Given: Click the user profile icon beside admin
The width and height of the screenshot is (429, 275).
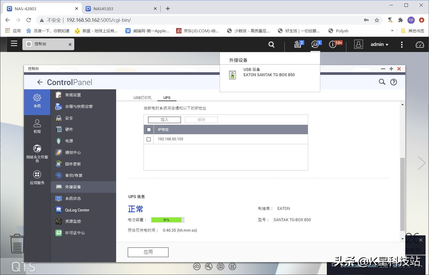Looking at the screenshot, I should (x=358, y=44).
